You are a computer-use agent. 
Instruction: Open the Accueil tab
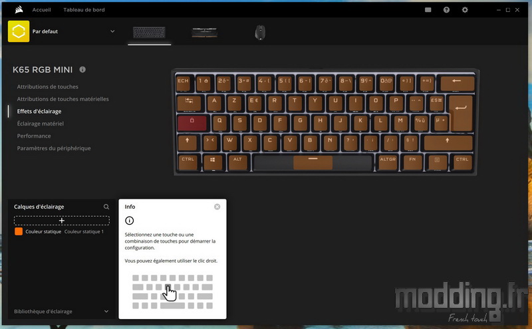pyautogui.click(x=41, y=10)
